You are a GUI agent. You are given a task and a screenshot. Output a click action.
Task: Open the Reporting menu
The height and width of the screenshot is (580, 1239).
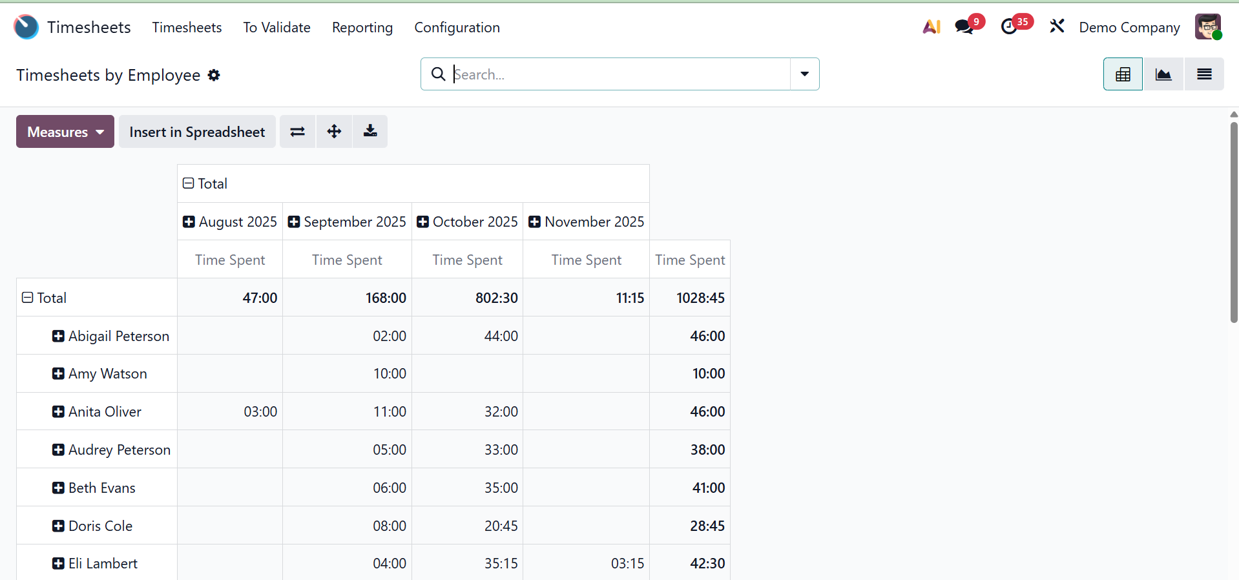[x=362, y=28]
